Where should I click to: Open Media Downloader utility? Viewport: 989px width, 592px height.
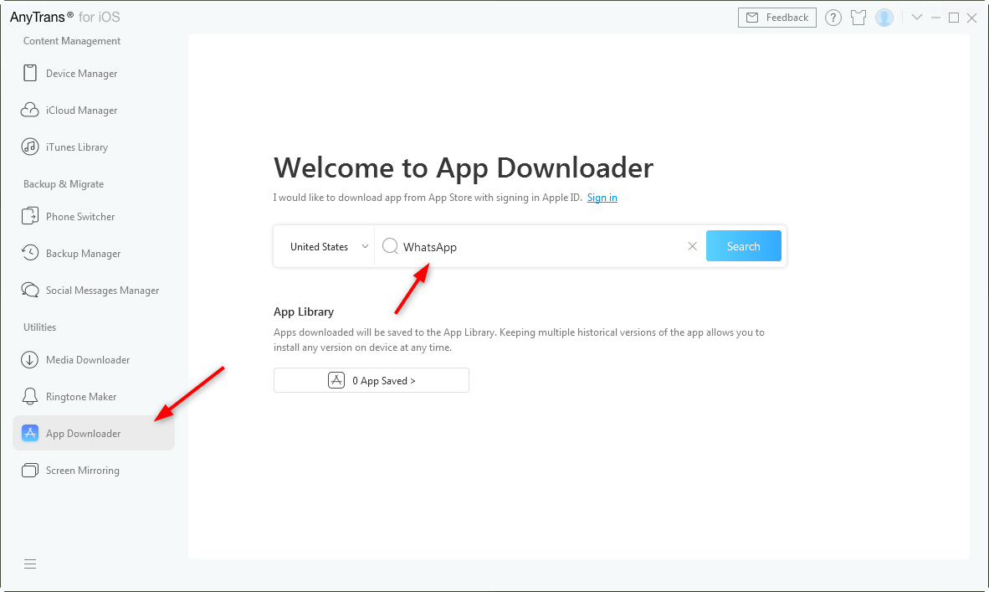click(94, 360)
